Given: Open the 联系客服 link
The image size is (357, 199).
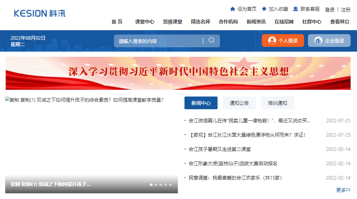Looking at the screenshot, I should click(x=310, y=9).
